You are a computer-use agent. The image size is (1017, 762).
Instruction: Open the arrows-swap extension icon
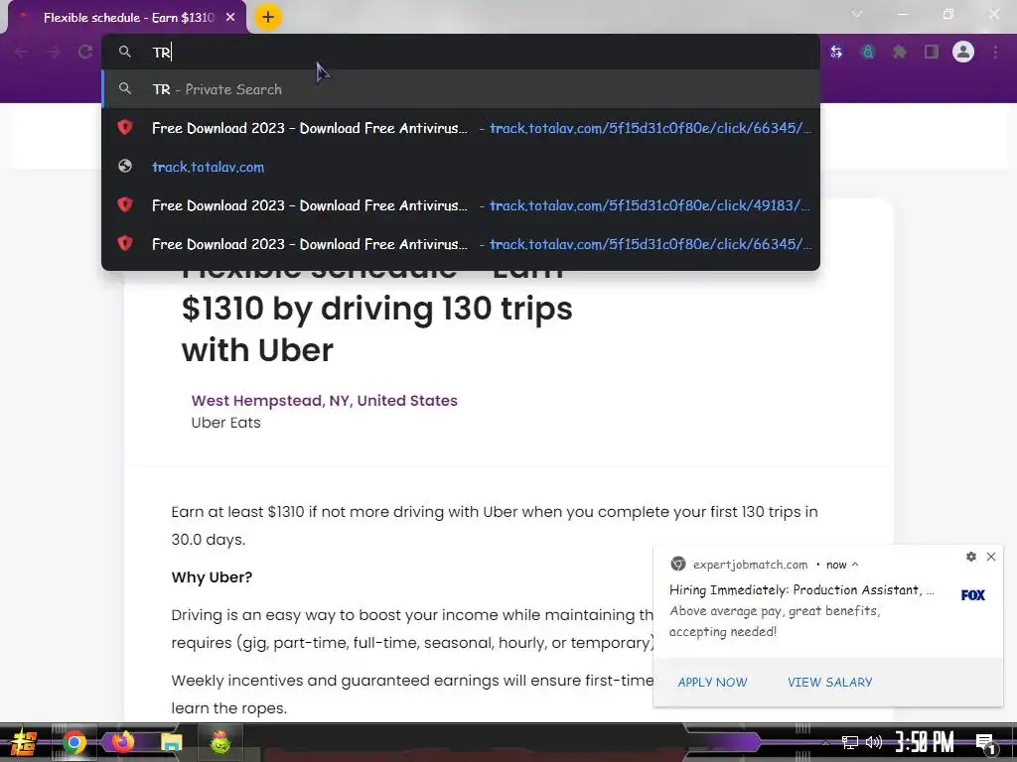pyautogui.click(x=836, y=52)
